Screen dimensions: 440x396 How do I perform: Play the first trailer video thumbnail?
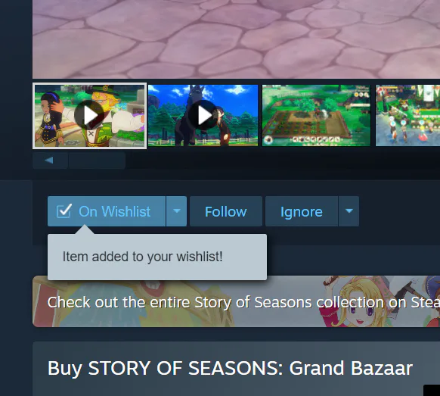tap(89, 115)
